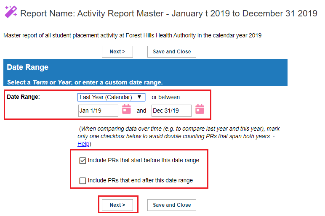Uncheck Include PRs that start before checkbox
Viewport: 325px width, 216px height.
(83, 161)
